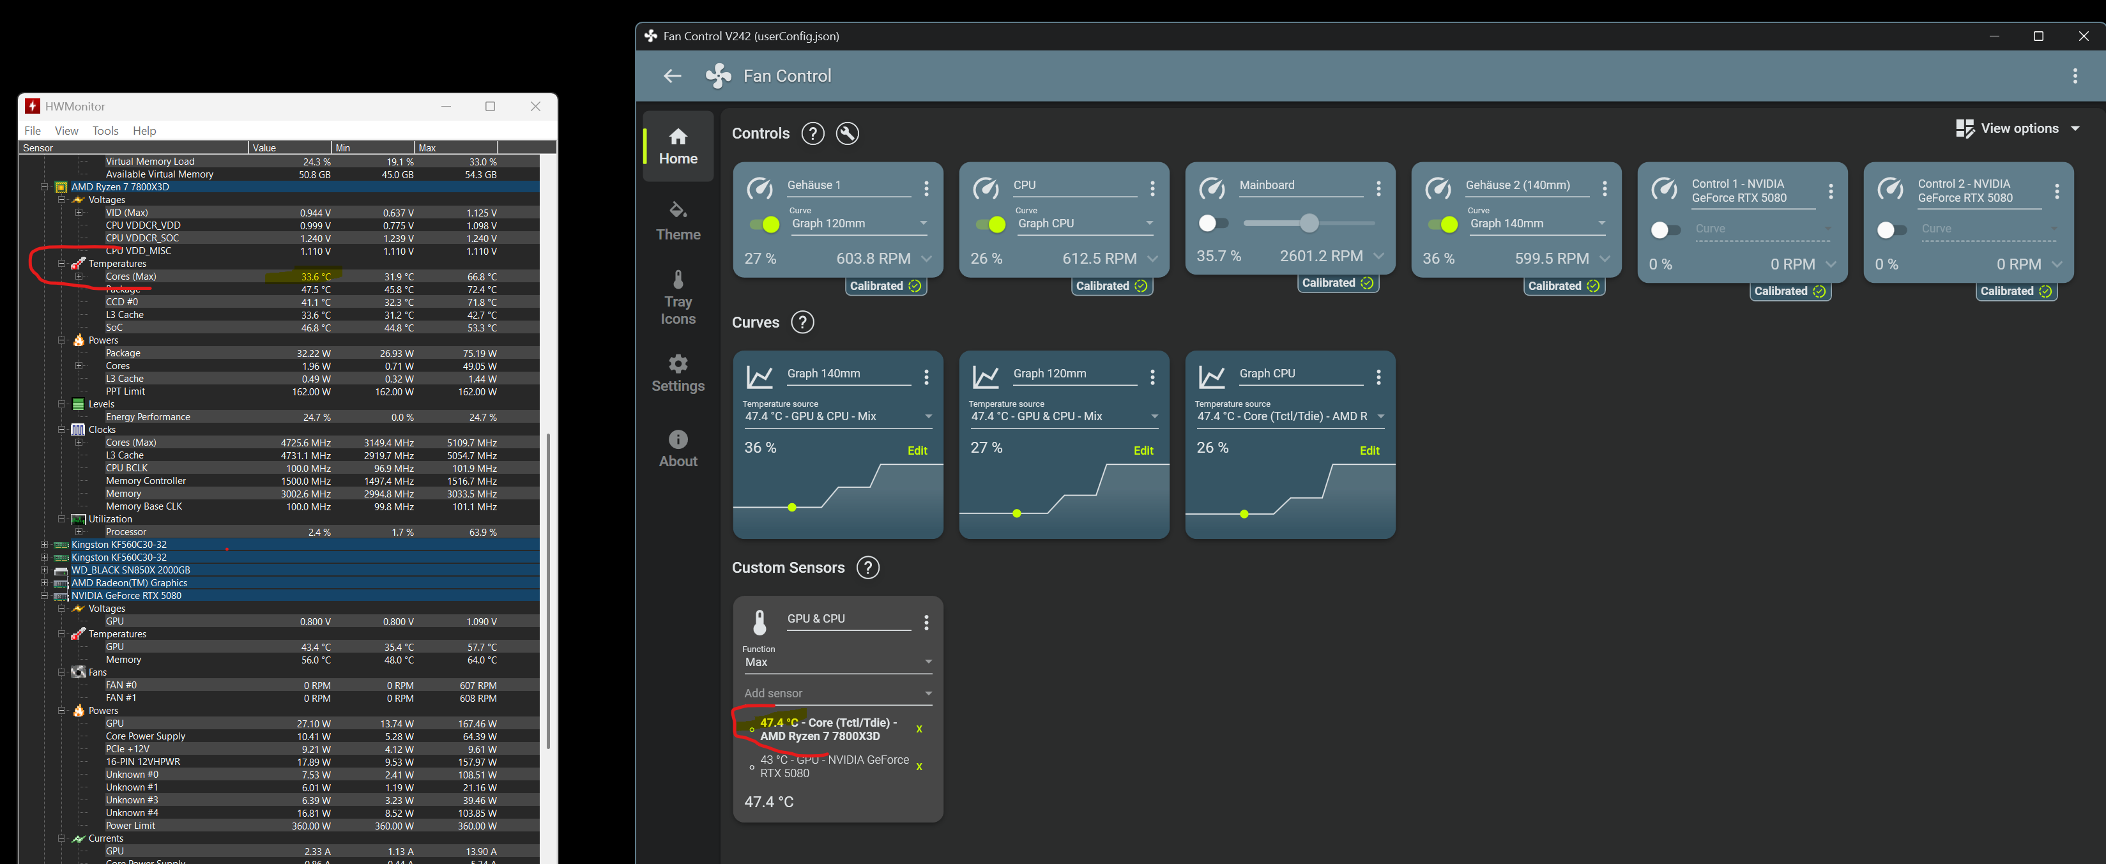This screenshot has height=864, width=2106.
Task: Click help icon next to Custom Sensors
Action: (x=867, y=567)
